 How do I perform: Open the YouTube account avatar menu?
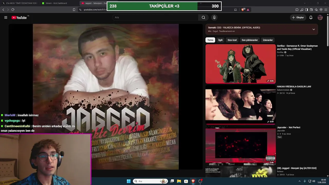320,17
